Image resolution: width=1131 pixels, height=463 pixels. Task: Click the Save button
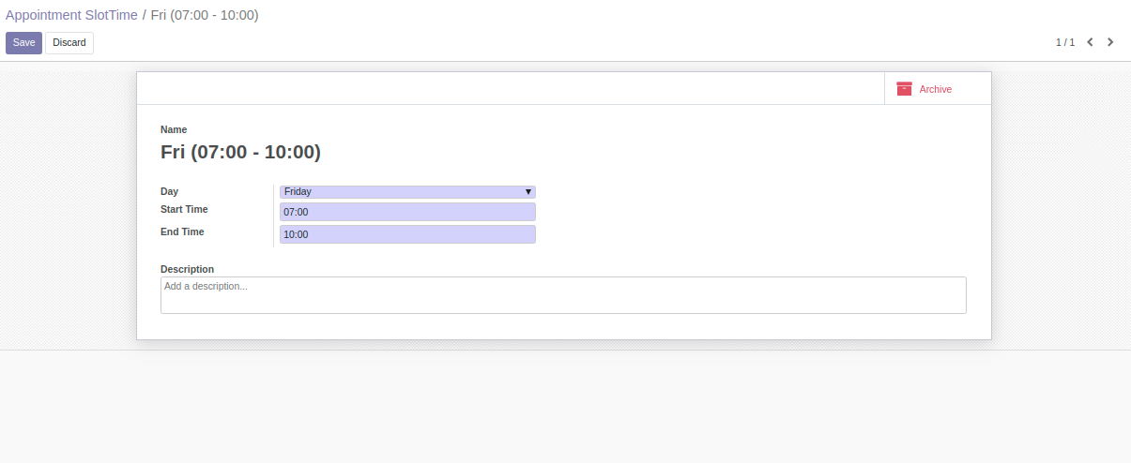[x=23, y=43]
